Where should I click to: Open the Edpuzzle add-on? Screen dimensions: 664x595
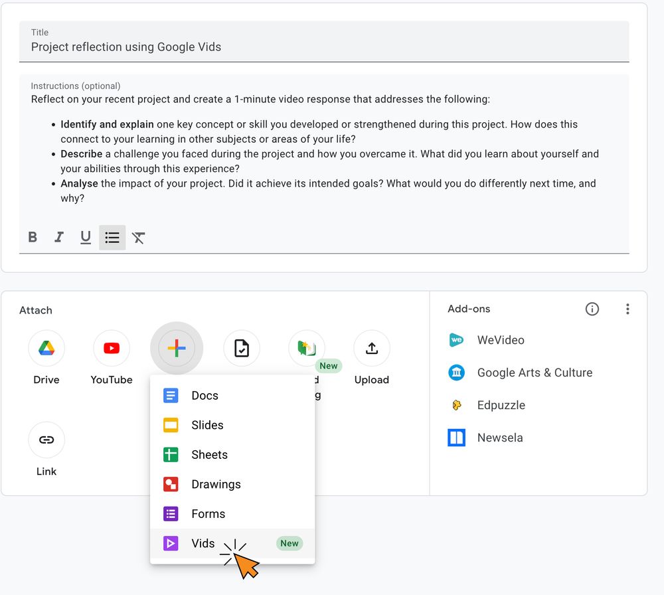pos(487,405)
